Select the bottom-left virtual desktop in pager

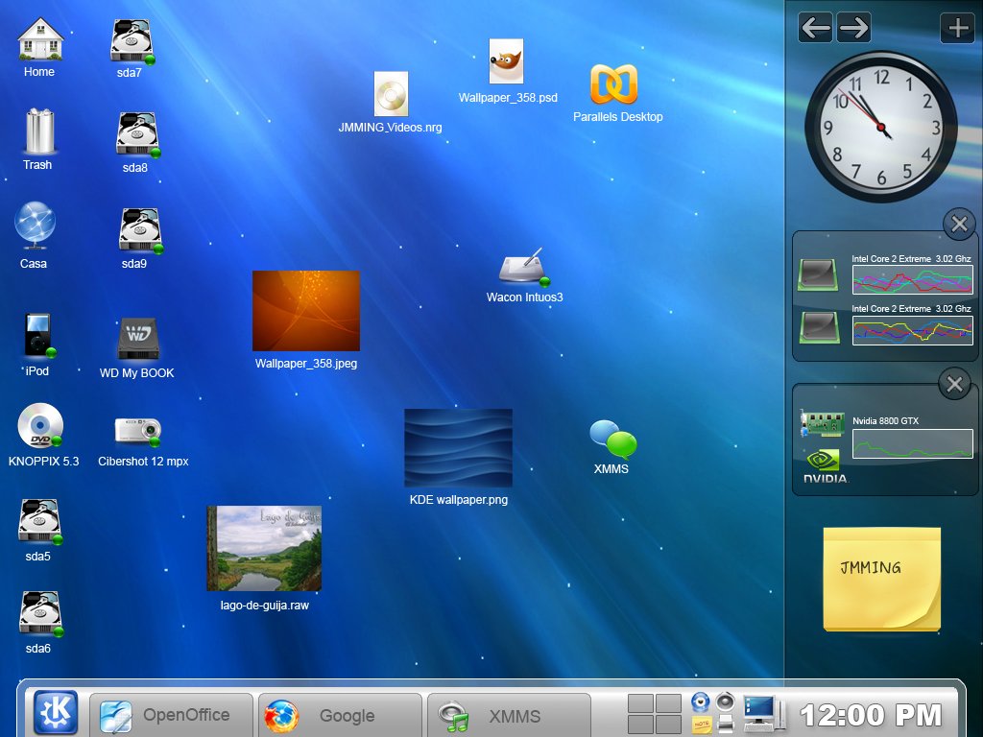coord(640,725)
